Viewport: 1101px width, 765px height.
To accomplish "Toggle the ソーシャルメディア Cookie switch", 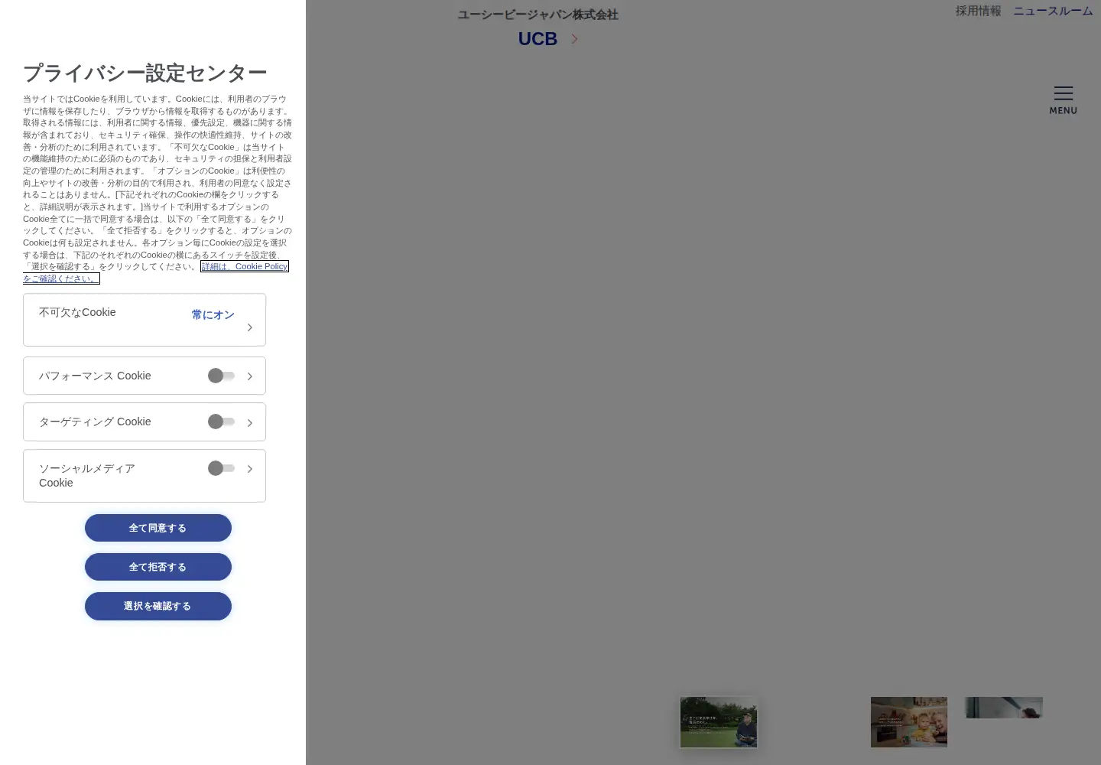I will pos(222,468).
